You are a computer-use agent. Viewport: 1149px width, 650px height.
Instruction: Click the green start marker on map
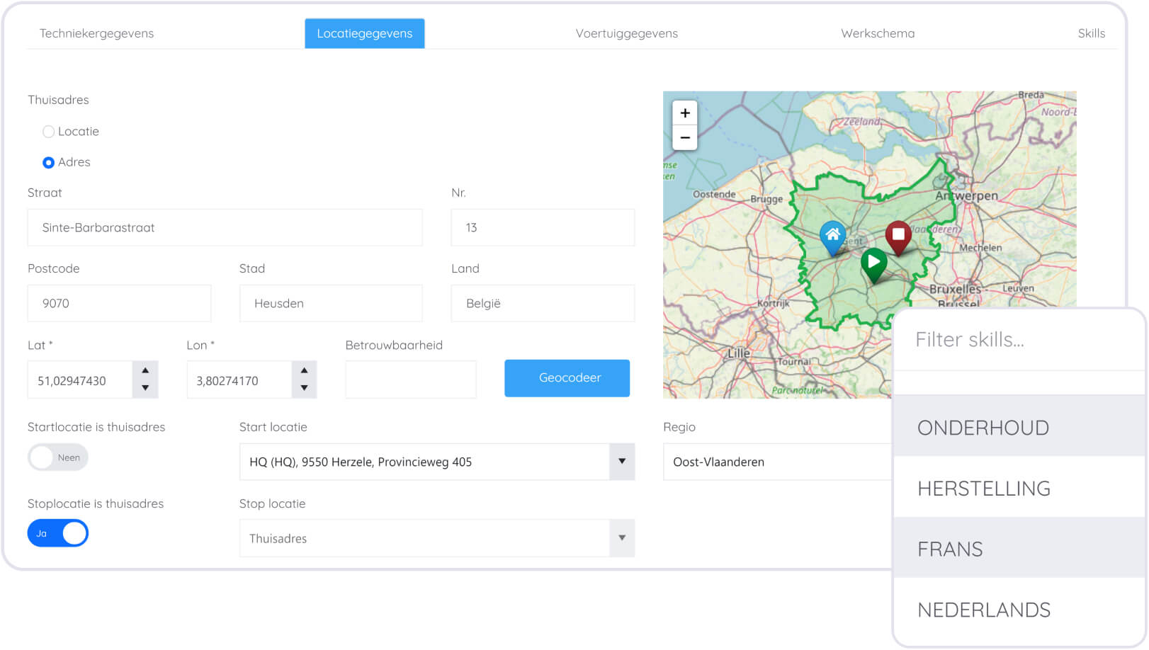[x=874, y=266]
